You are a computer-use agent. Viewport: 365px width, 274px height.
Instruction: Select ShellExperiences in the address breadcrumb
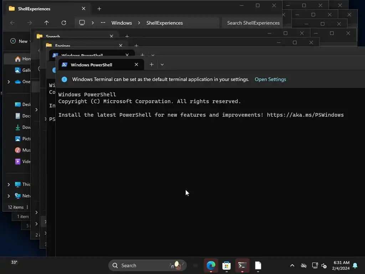click(x=165, y=23)
